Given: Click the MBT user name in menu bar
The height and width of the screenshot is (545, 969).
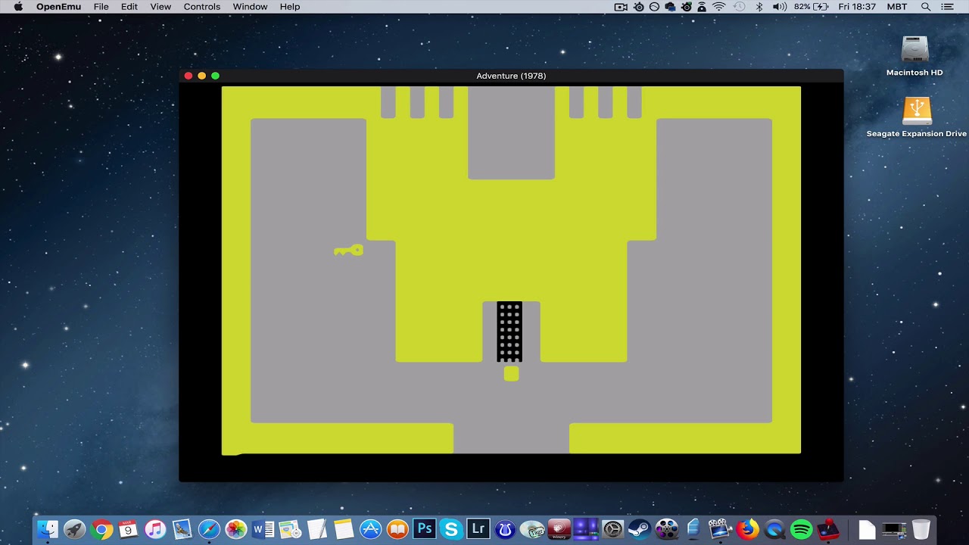Looking at the screenshot, I should click(896, 7).
